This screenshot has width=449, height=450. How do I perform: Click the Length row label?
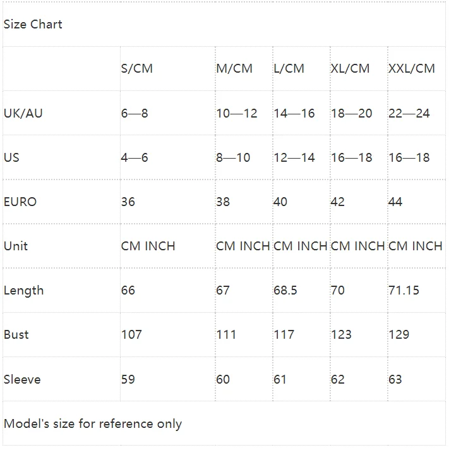pos(24,290)
